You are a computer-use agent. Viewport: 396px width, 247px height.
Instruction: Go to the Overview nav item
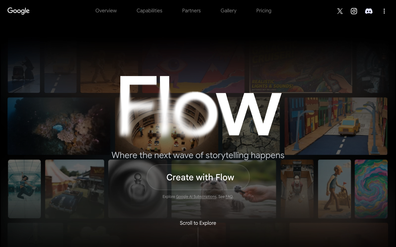[106, 10]
